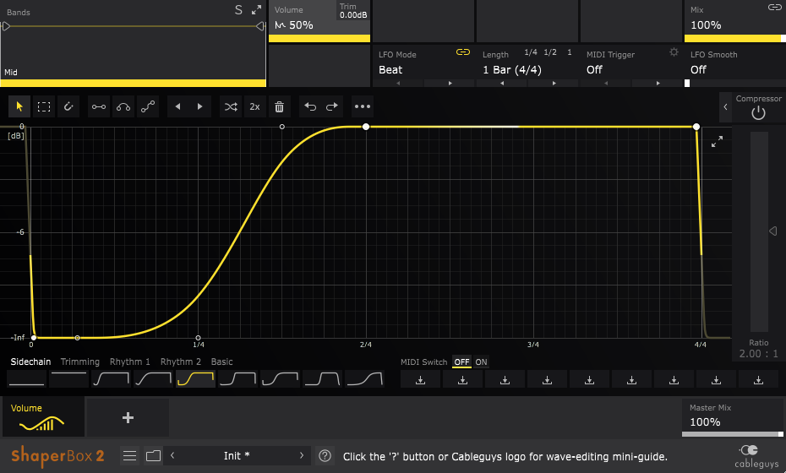Viewport: 786px width, 473px height.
Task: Open the Trimming preset tab
Action: click(x=80, y=362)
